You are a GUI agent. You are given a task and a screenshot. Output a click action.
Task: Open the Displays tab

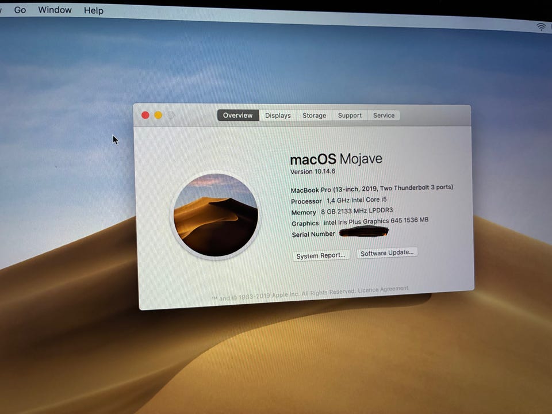278,116
